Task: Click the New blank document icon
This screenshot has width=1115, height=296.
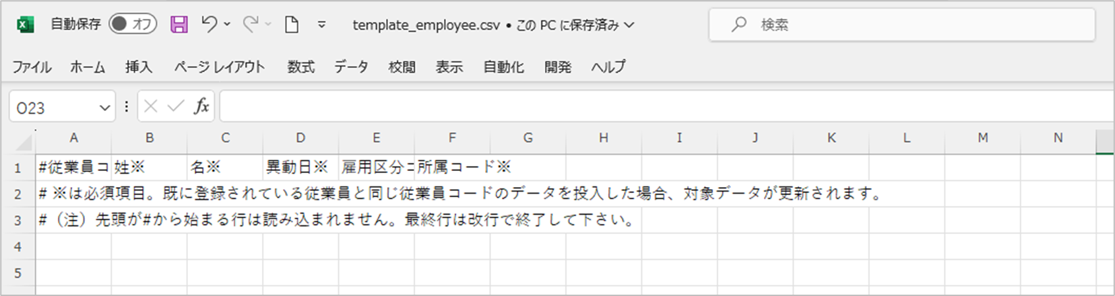Action: pyautogui.click(x=292, y=25)
